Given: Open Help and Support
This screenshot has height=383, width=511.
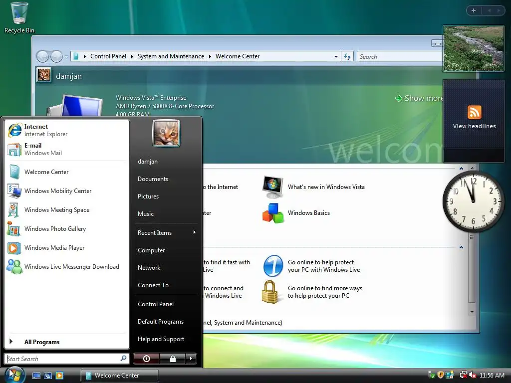Looking at the screenshot, I should pyautogui.click(x=166, y=339).
